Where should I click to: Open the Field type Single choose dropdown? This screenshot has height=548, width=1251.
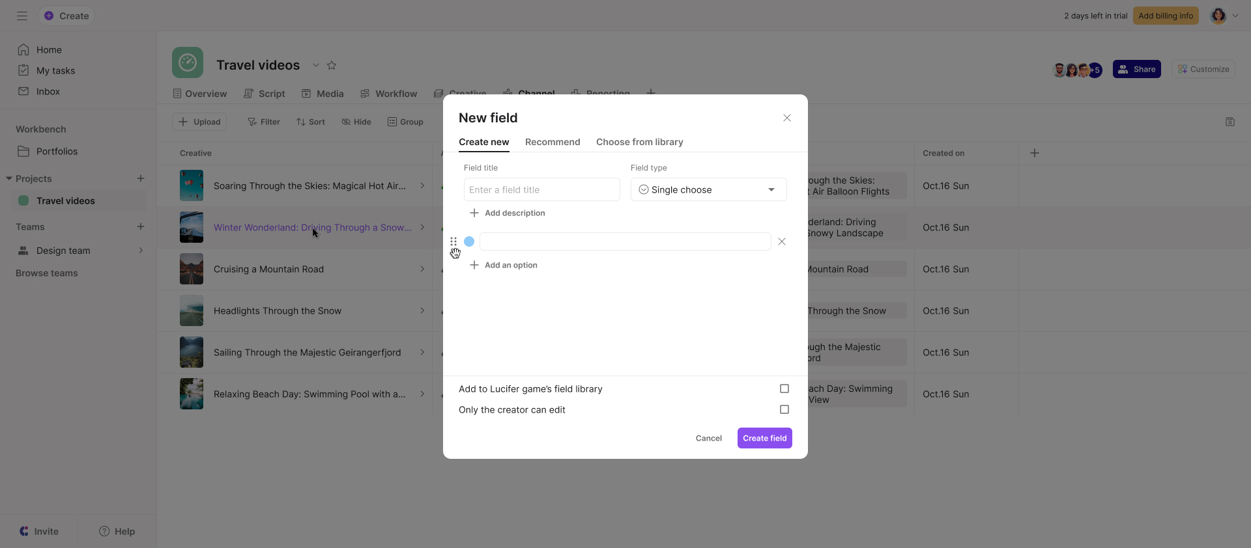708,189
